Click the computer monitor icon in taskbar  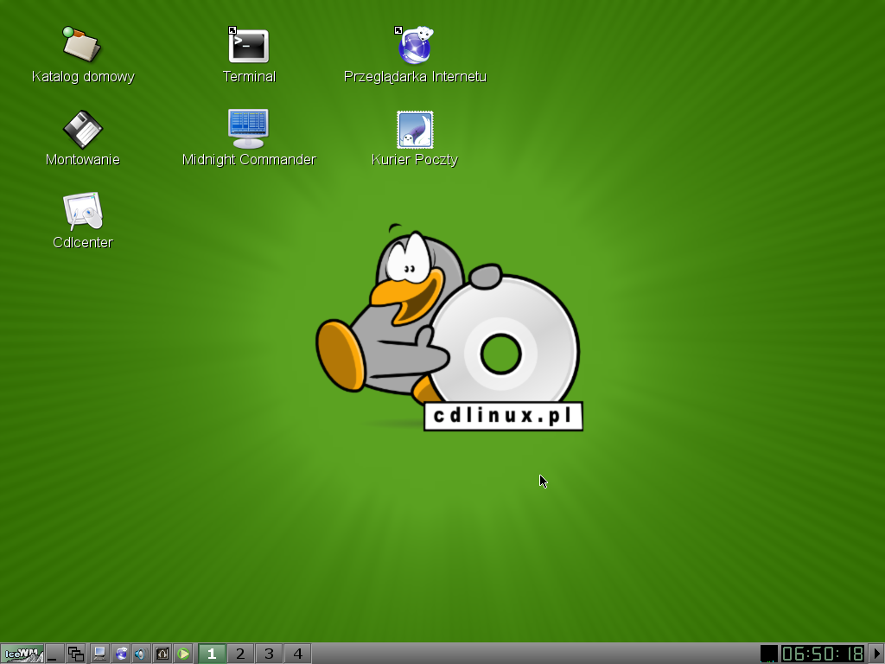[x=100, y=654]
